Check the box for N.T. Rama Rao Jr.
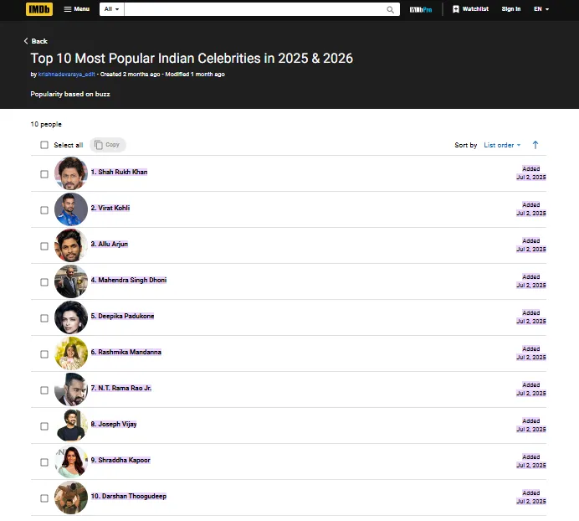 tap(44, 390)
